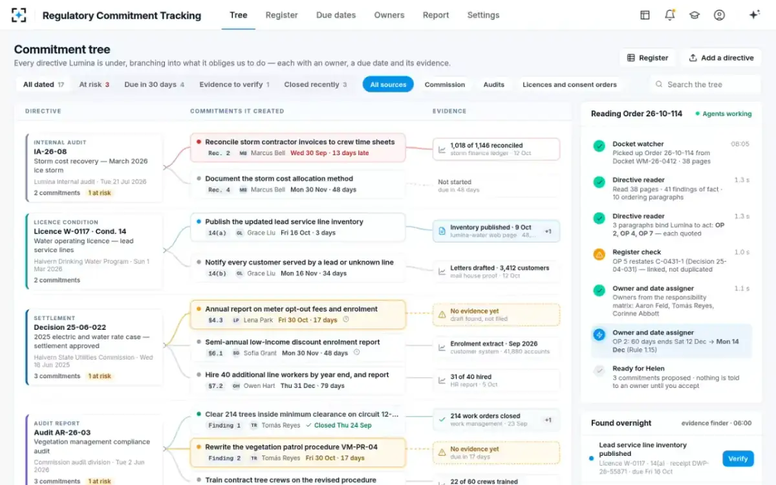
Task: Click 1 at risk badge on IA-26-08
Action: (x=100, y=193)
